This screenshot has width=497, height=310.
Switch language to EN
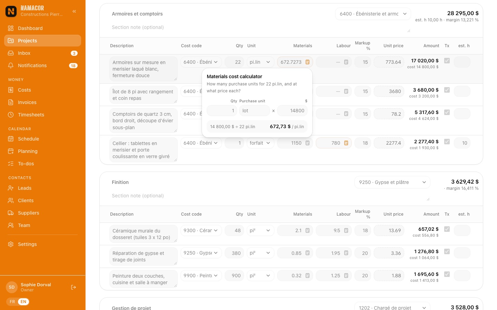[x=23, y=302]
